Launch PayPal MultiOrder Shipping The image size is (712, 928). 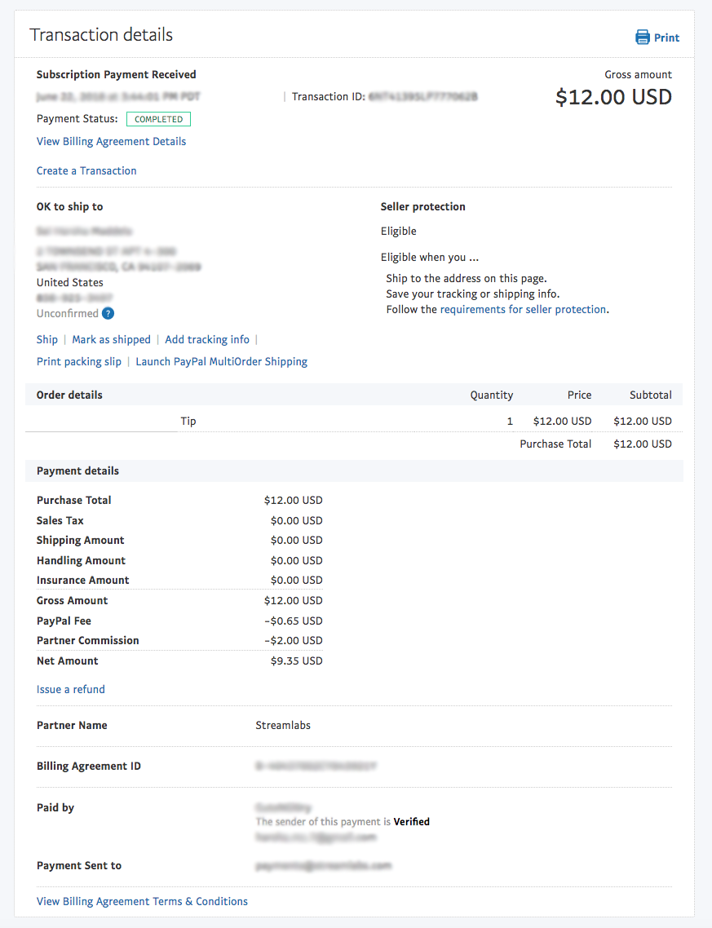click(221, 362)
